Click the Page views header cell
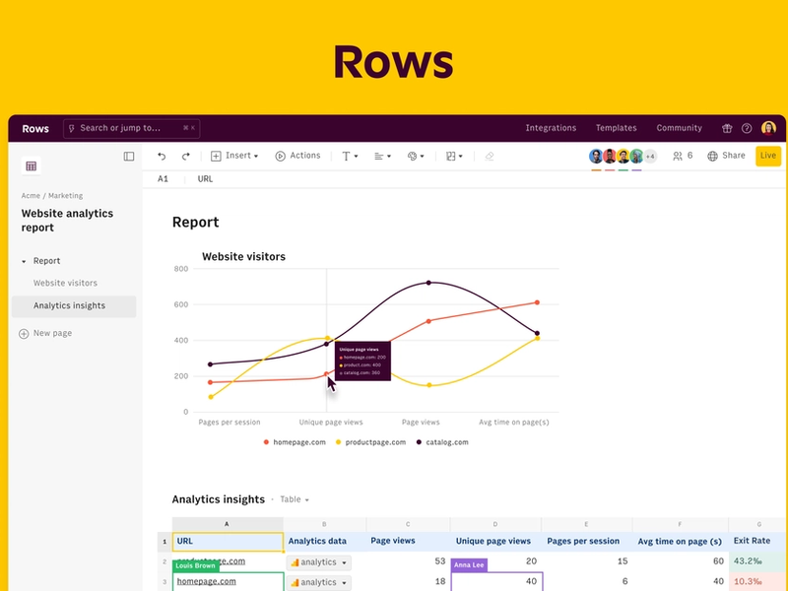This screenshot has height=591, width=788. pyautogui.click(x=408, y=541)
